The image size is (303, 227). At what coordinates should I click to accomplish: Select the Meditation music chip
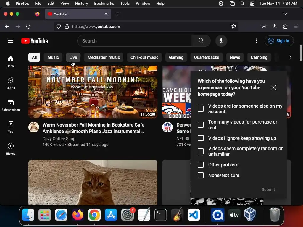coord(104,57)
